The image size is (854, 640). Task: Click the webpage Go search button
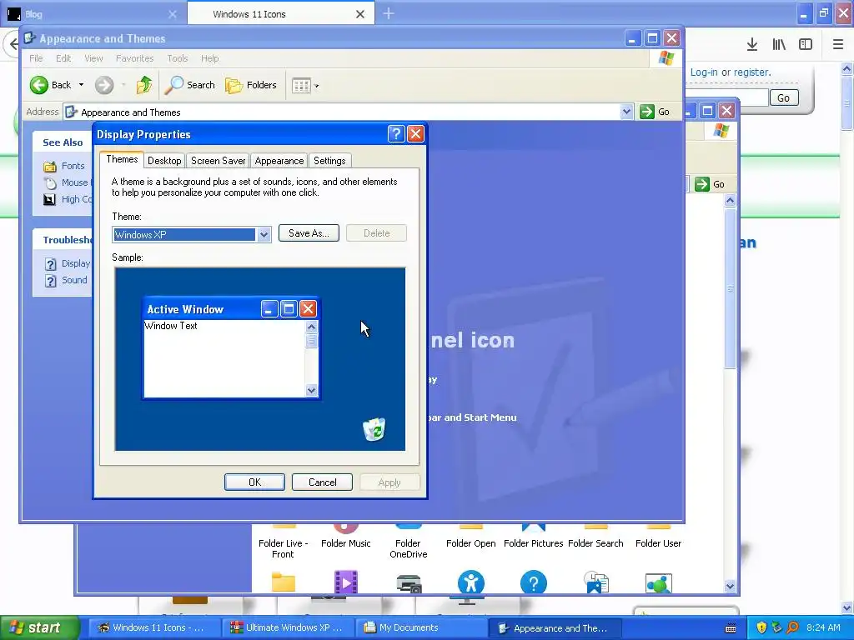[784, 98]
